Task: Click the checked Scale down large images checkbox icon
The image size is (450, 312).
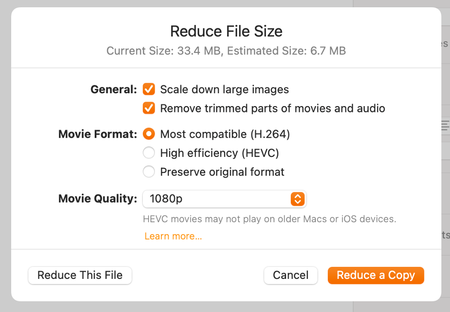Action: [149, 89]
